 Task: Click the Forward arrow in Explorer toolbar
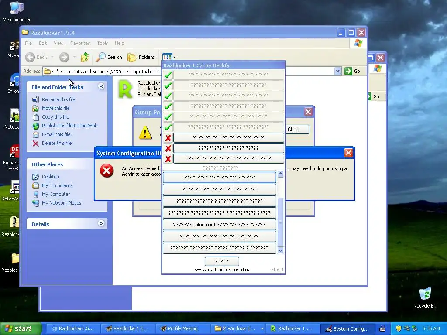point(64,57)
